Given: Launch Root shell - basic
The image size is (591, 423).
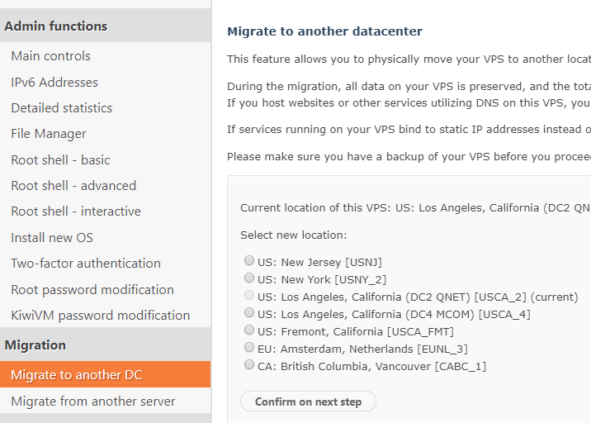Looking at the screenshot, I should click(60, 160).
